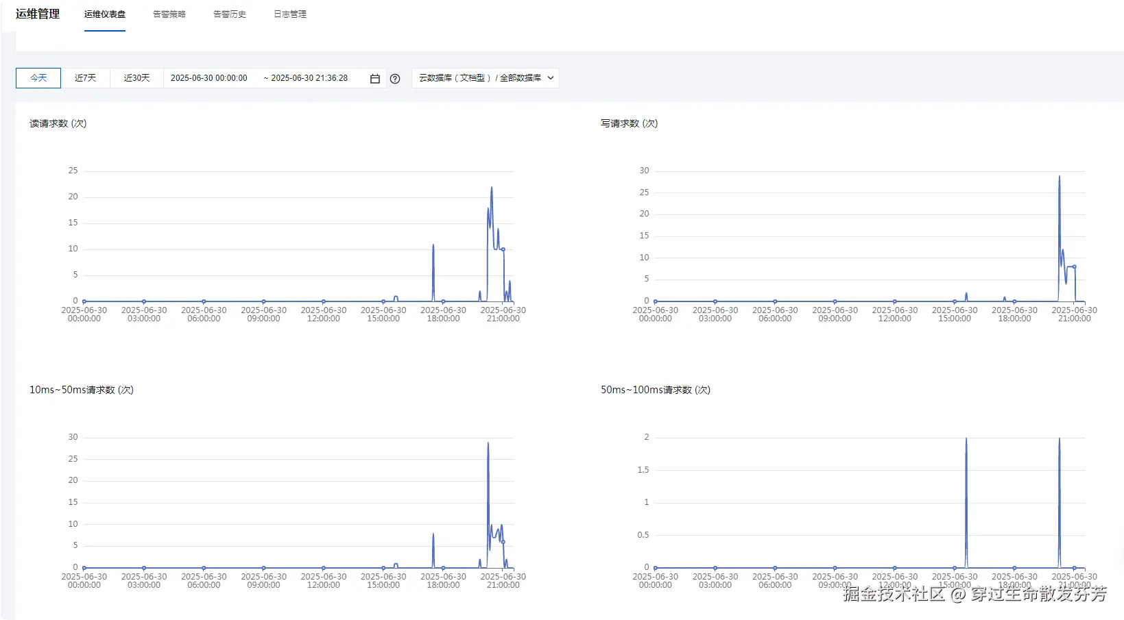Click the 12:00:00 axis label in 写请求数 chart
1124x620 pixels.
[x=895, y=314]
